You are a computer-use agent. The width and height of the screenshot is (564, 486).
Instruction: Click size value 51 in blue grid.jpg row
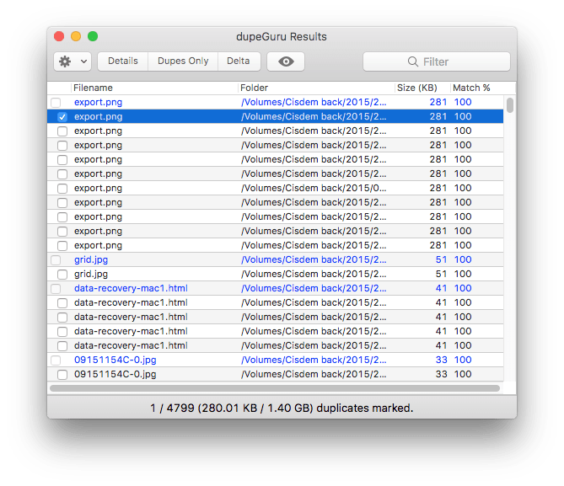coord(441,259)
